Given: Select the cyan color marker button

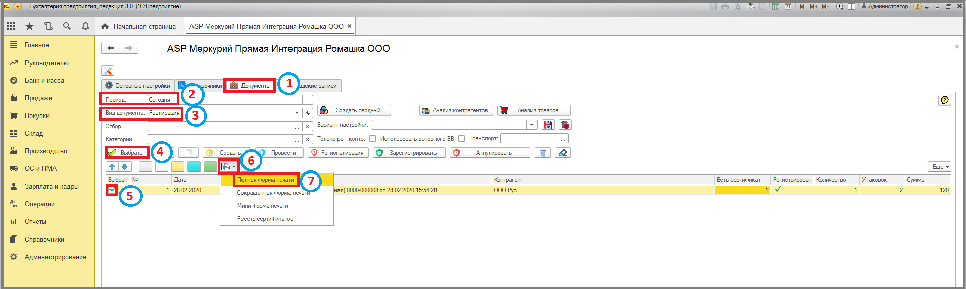Looking at the screenshot, I should pyautogui.click(x=194, y=167).
